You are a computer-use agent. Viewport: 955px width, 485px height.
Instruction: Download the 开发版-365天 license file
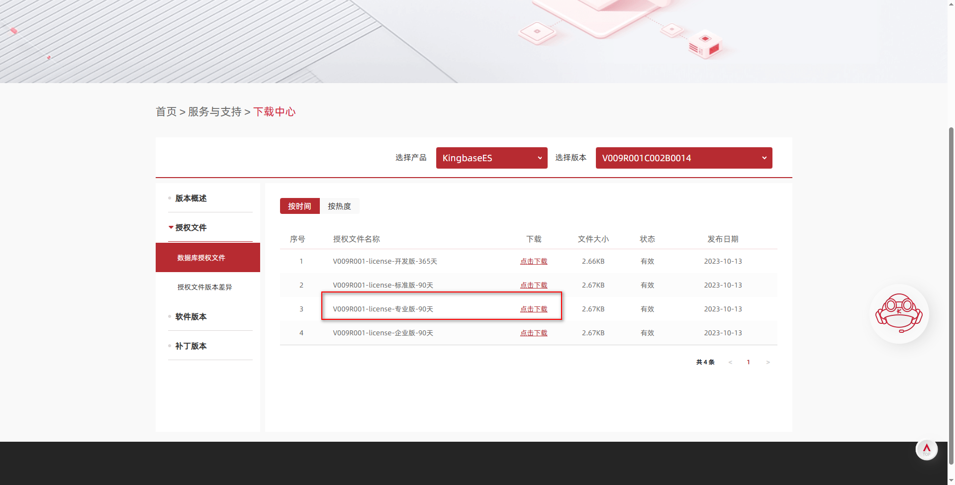click(534, 261)
